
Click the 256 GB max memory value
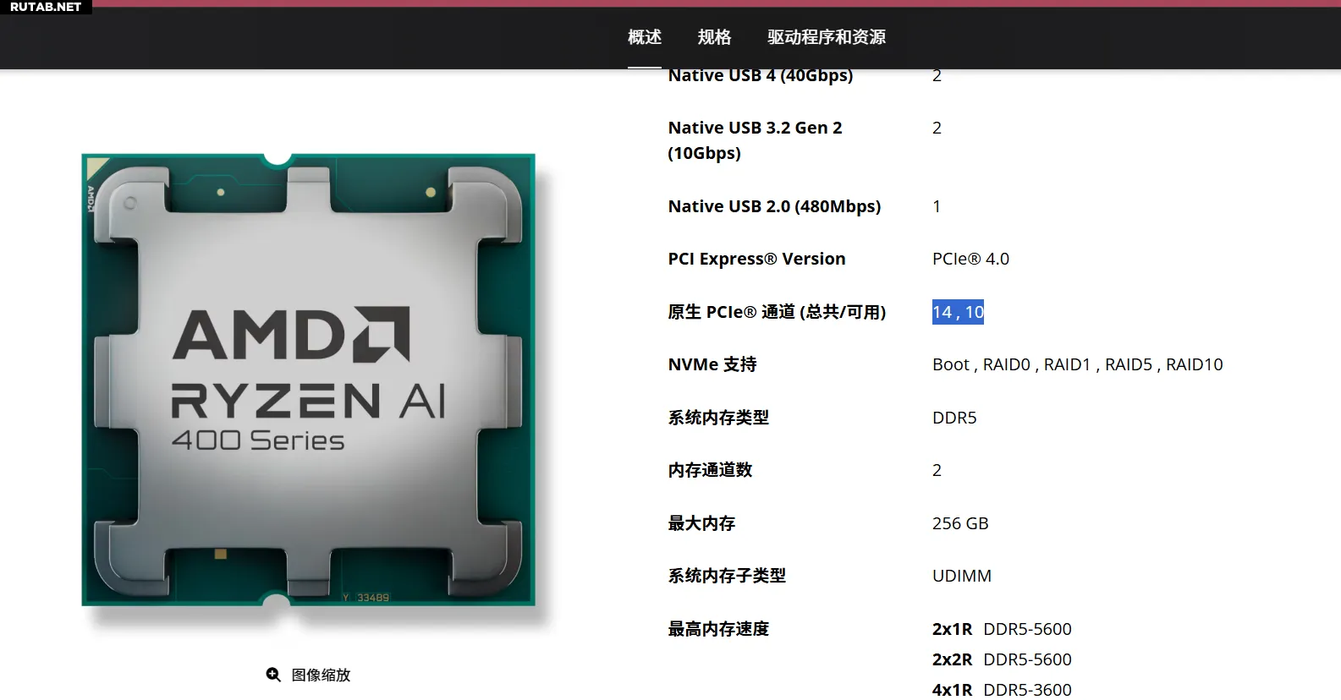[960, 523]
